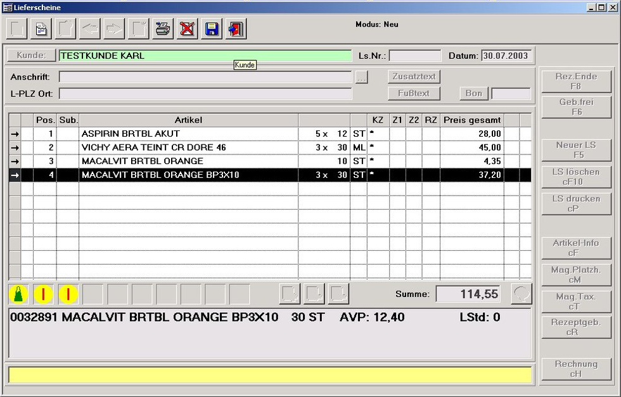
Task: Click the printer icon in the toolbar
Action: [163, 28]
